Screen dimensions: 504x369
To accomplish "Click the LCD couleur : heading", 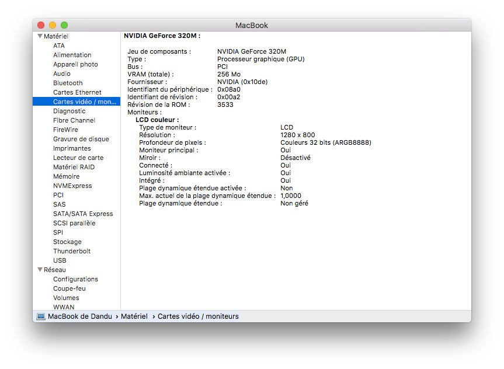I will [157, 120].
